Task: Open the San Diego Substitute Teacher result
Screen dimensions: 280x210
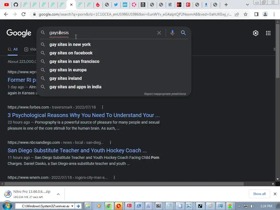Action: click(77, 151)
